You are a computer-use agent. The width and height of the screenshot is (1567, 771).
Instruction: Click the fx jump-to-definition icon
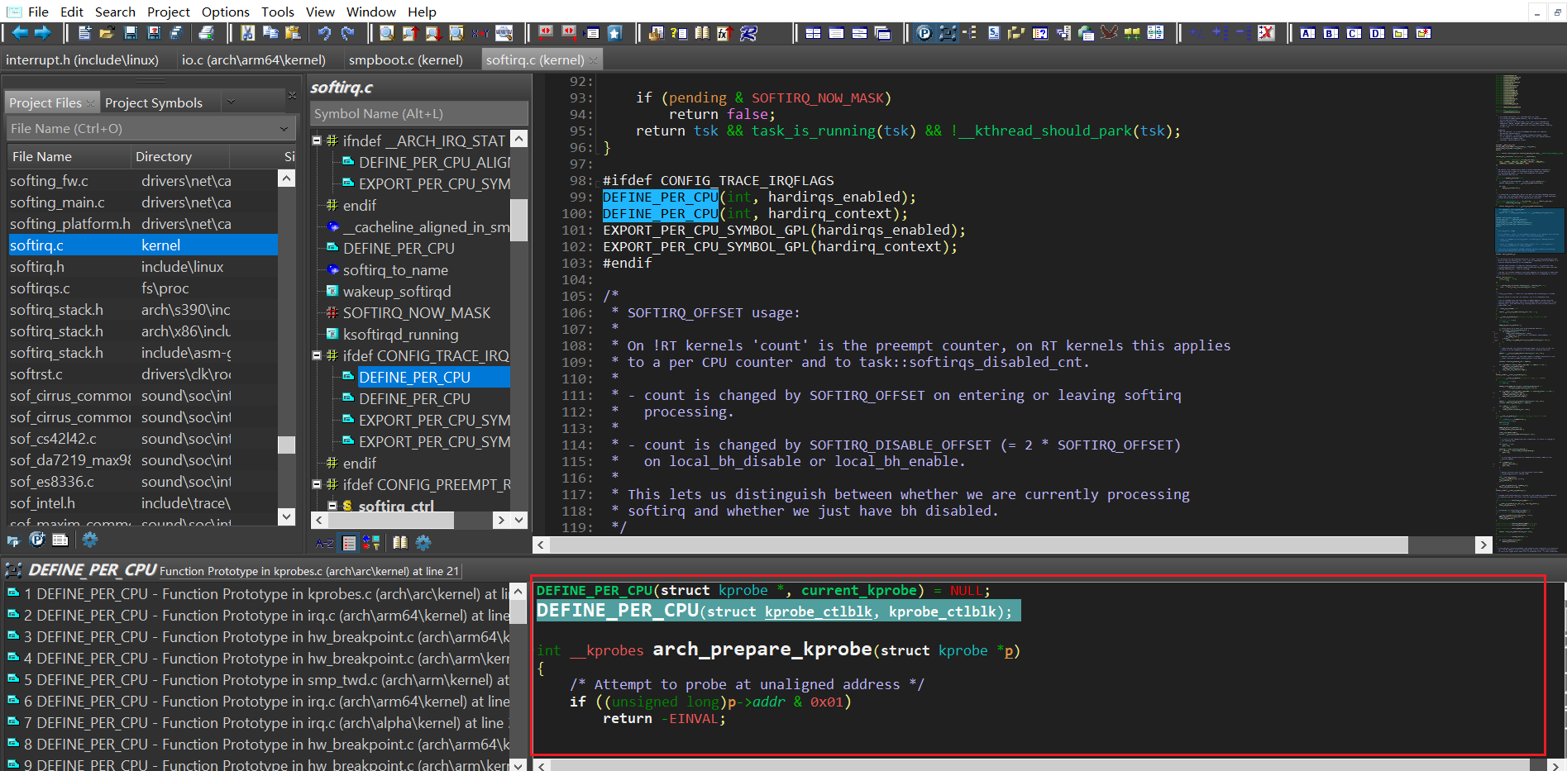724,33
